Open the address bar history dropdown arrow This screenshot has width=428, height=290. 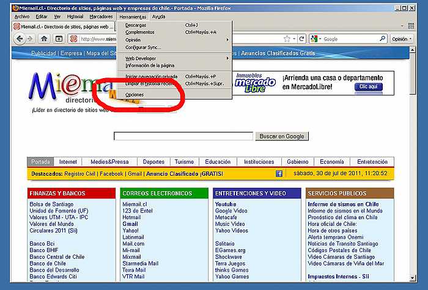coord(294,39)
